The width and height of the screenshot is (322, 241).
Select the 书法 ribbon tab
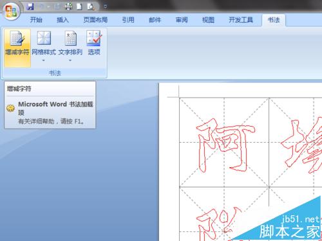coord(274,20)
